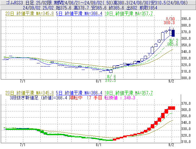The width and height of the screenshot is (196, 149).
Task: Click lower chart price axis label '310.0'
Action: tap(186, 142)
